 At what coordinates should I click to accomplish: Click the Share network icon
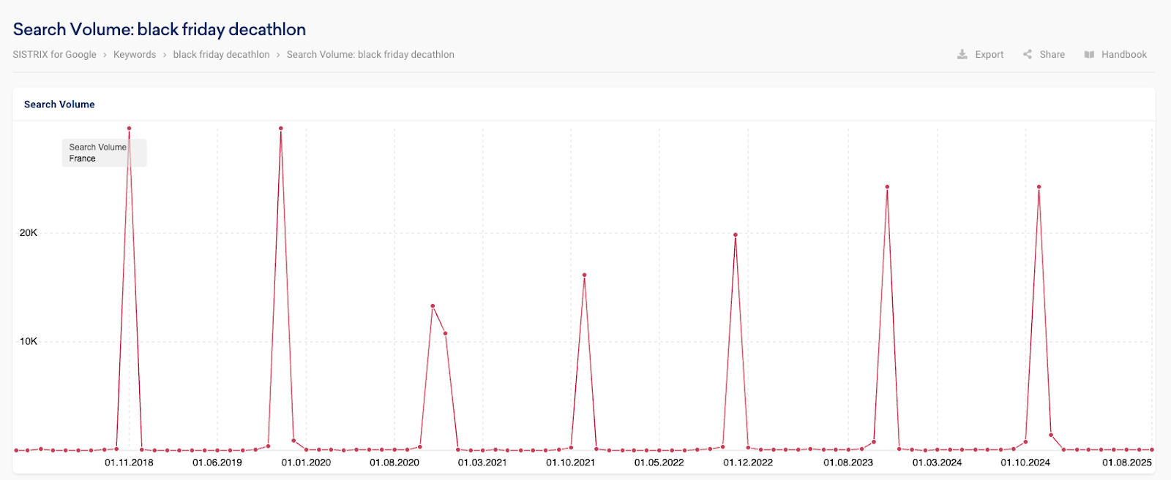1028,55
